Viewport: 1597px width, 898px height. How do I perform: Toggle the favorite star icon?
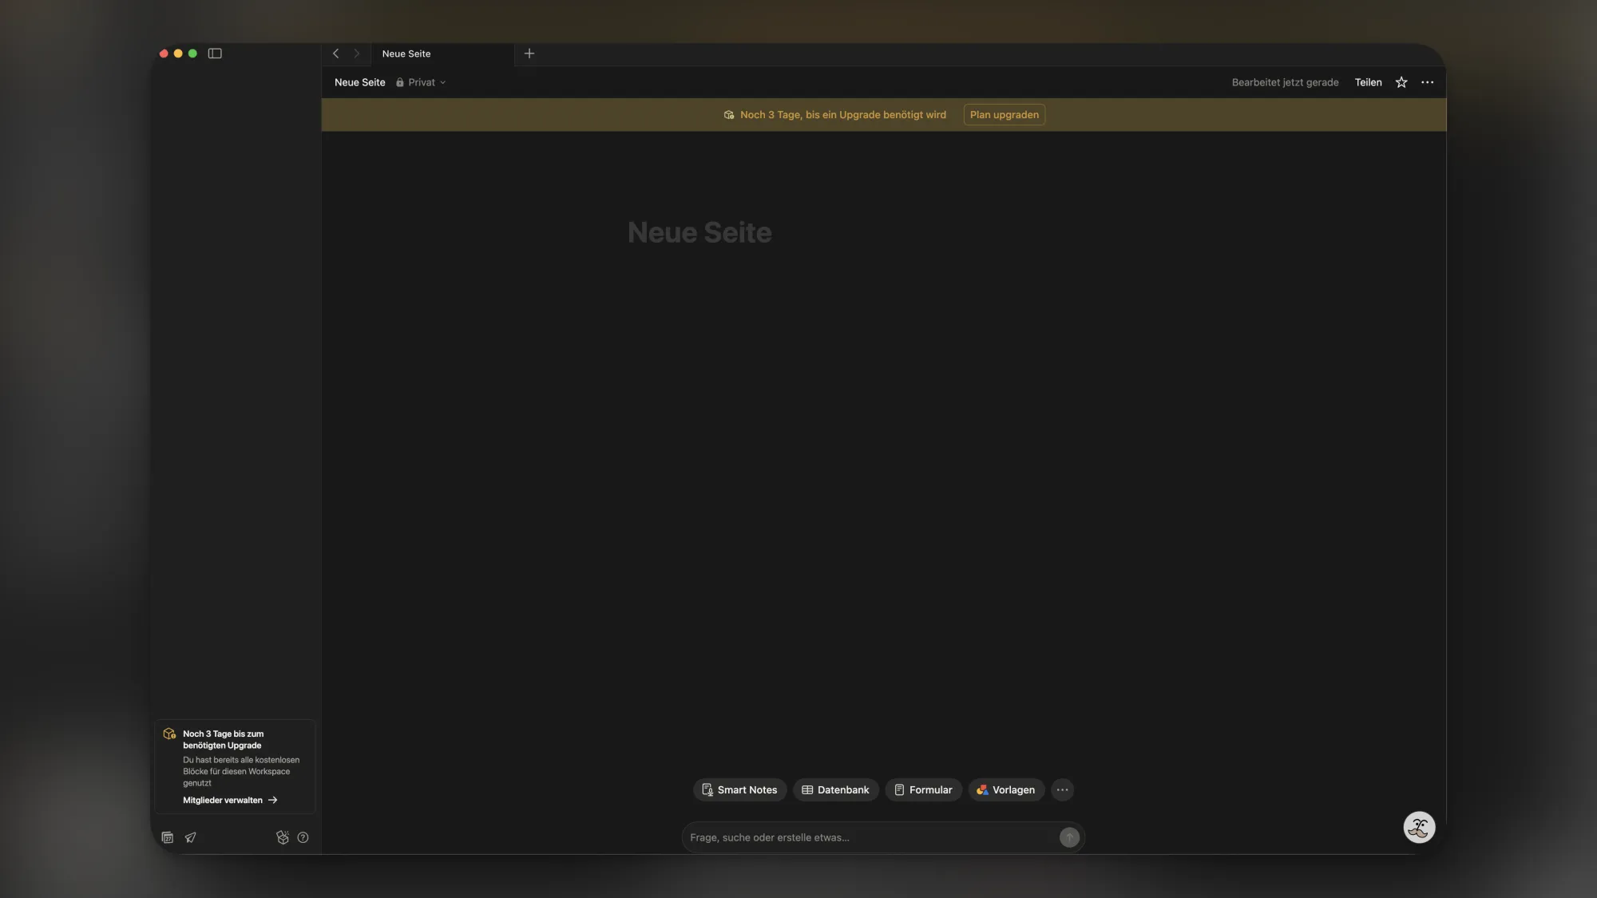pyautogui.click(x=1401, y=82)
